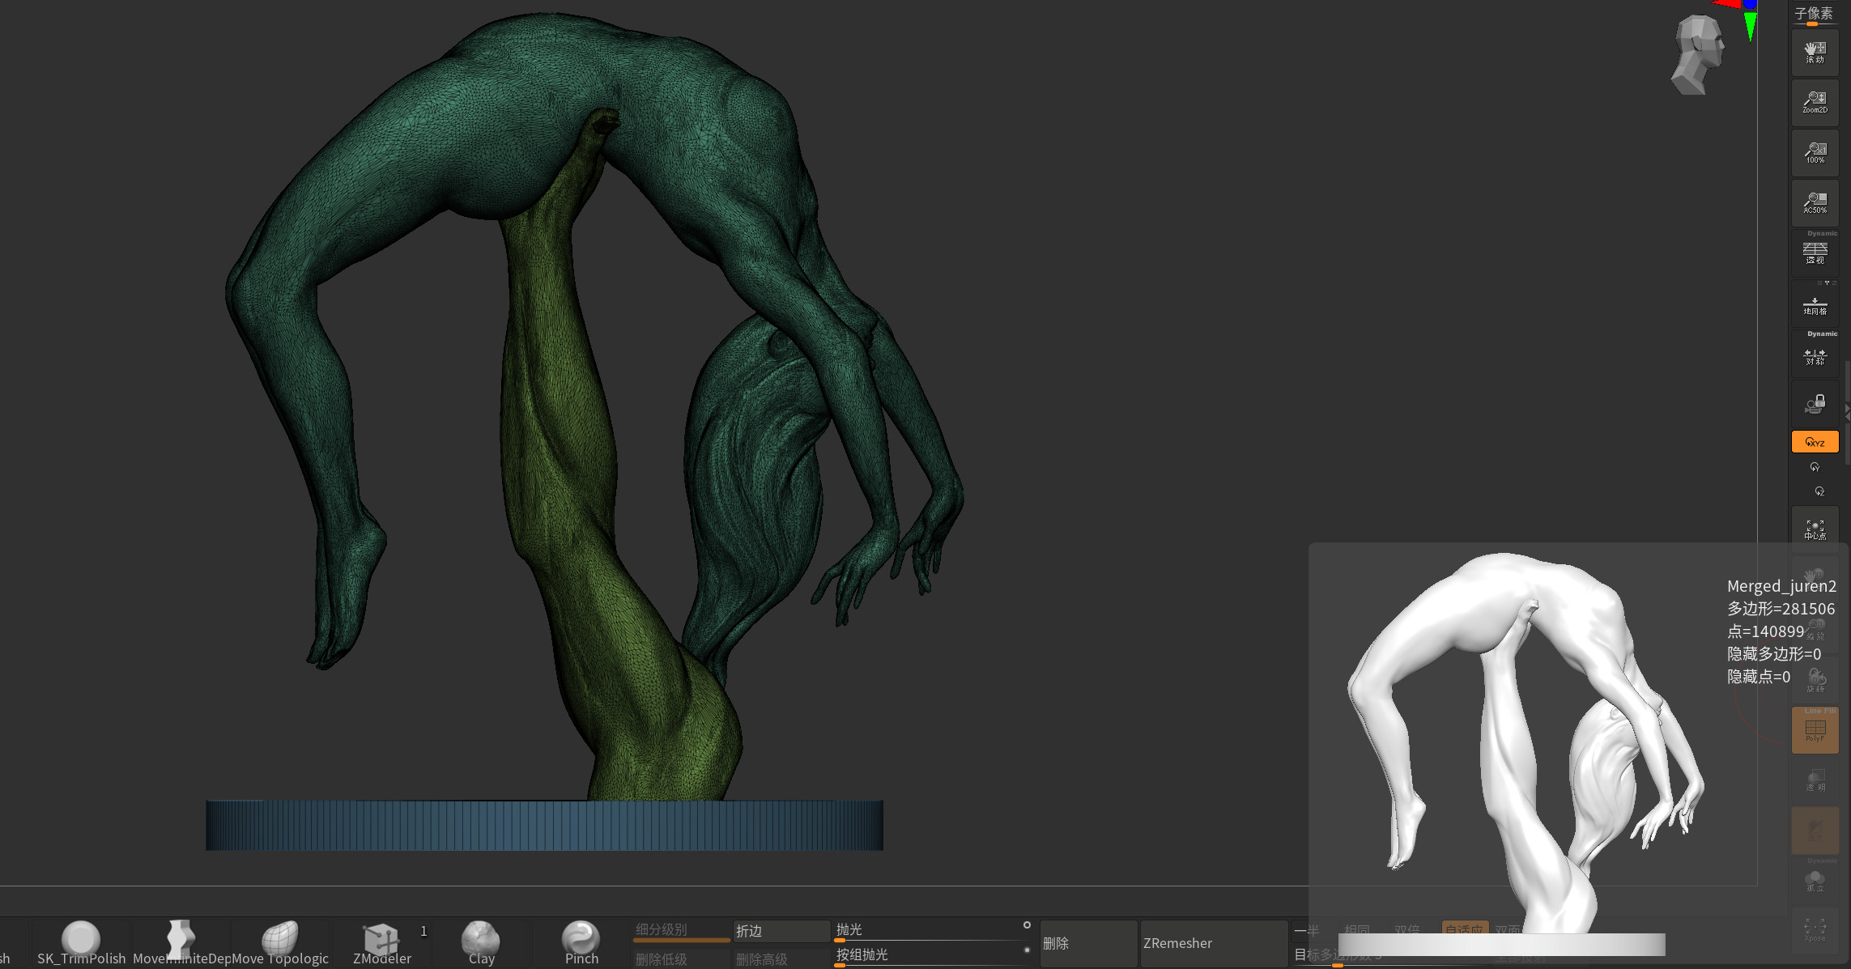Set canvas to 100% actual size
Image resolution: width=1851 pixels, height=969 pixels.
[x=1815, y=153]
